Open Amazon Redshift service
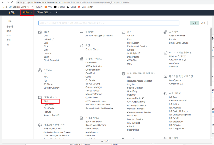214x145 pixels. [51, 115]
